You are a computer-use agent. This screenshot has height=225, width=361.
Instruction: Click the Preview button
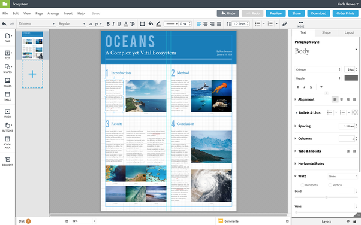click(x=276, y=13)
